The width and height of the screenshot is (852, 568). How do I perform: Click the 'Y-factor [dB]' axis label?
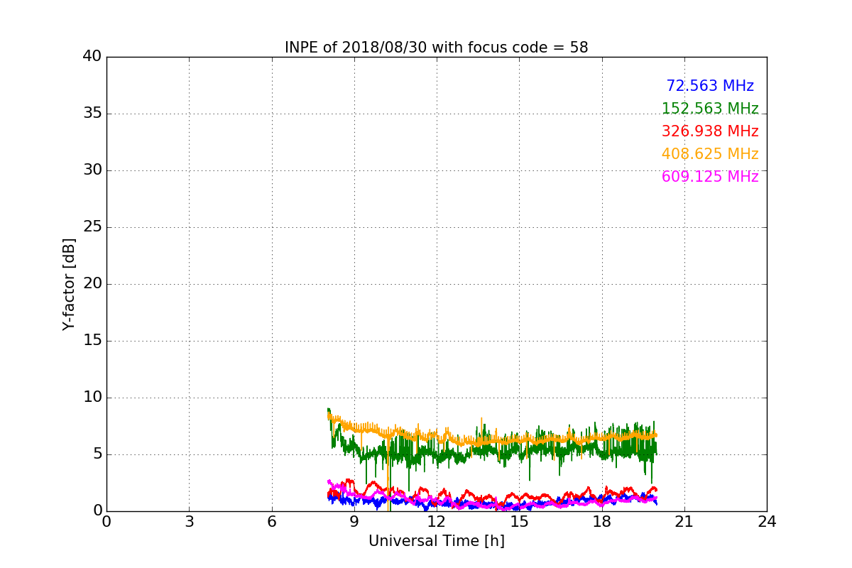(x=69, y=284)
